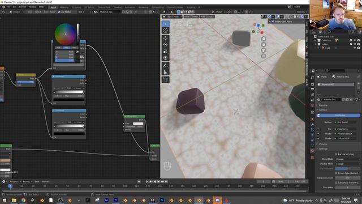Image resolution: width=362 pixels, height=204 pixels.
Task: Open Photoshop from the taskbar
Action: click(162, 200)
